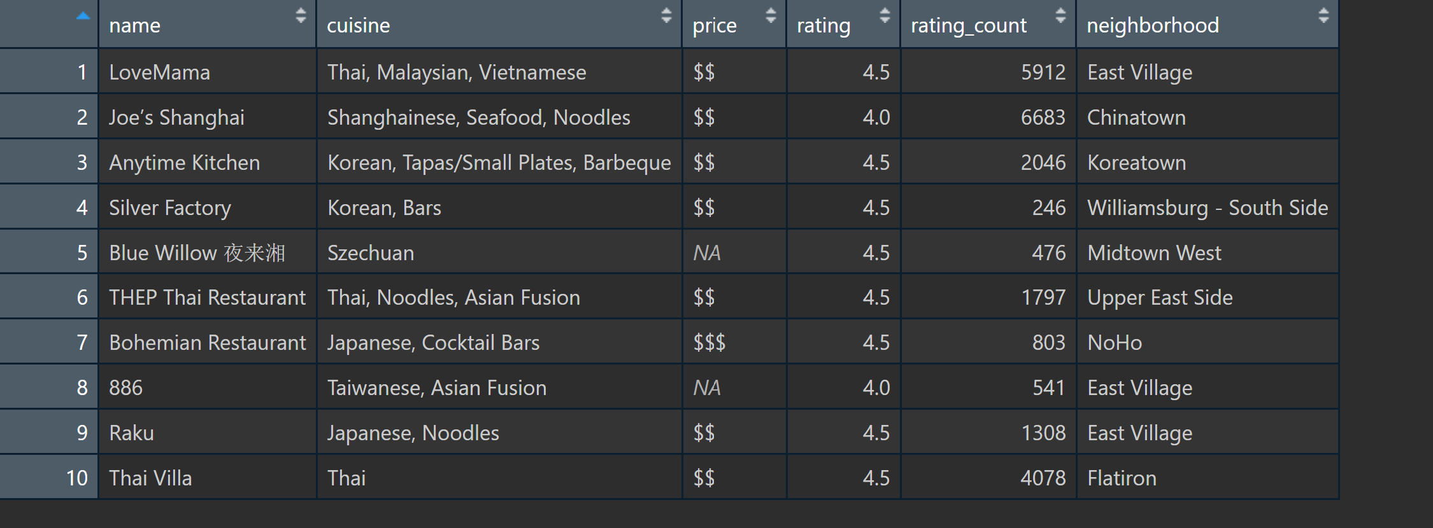Select the name column header
1433x528 pixels.
click(x=135, y=25)
